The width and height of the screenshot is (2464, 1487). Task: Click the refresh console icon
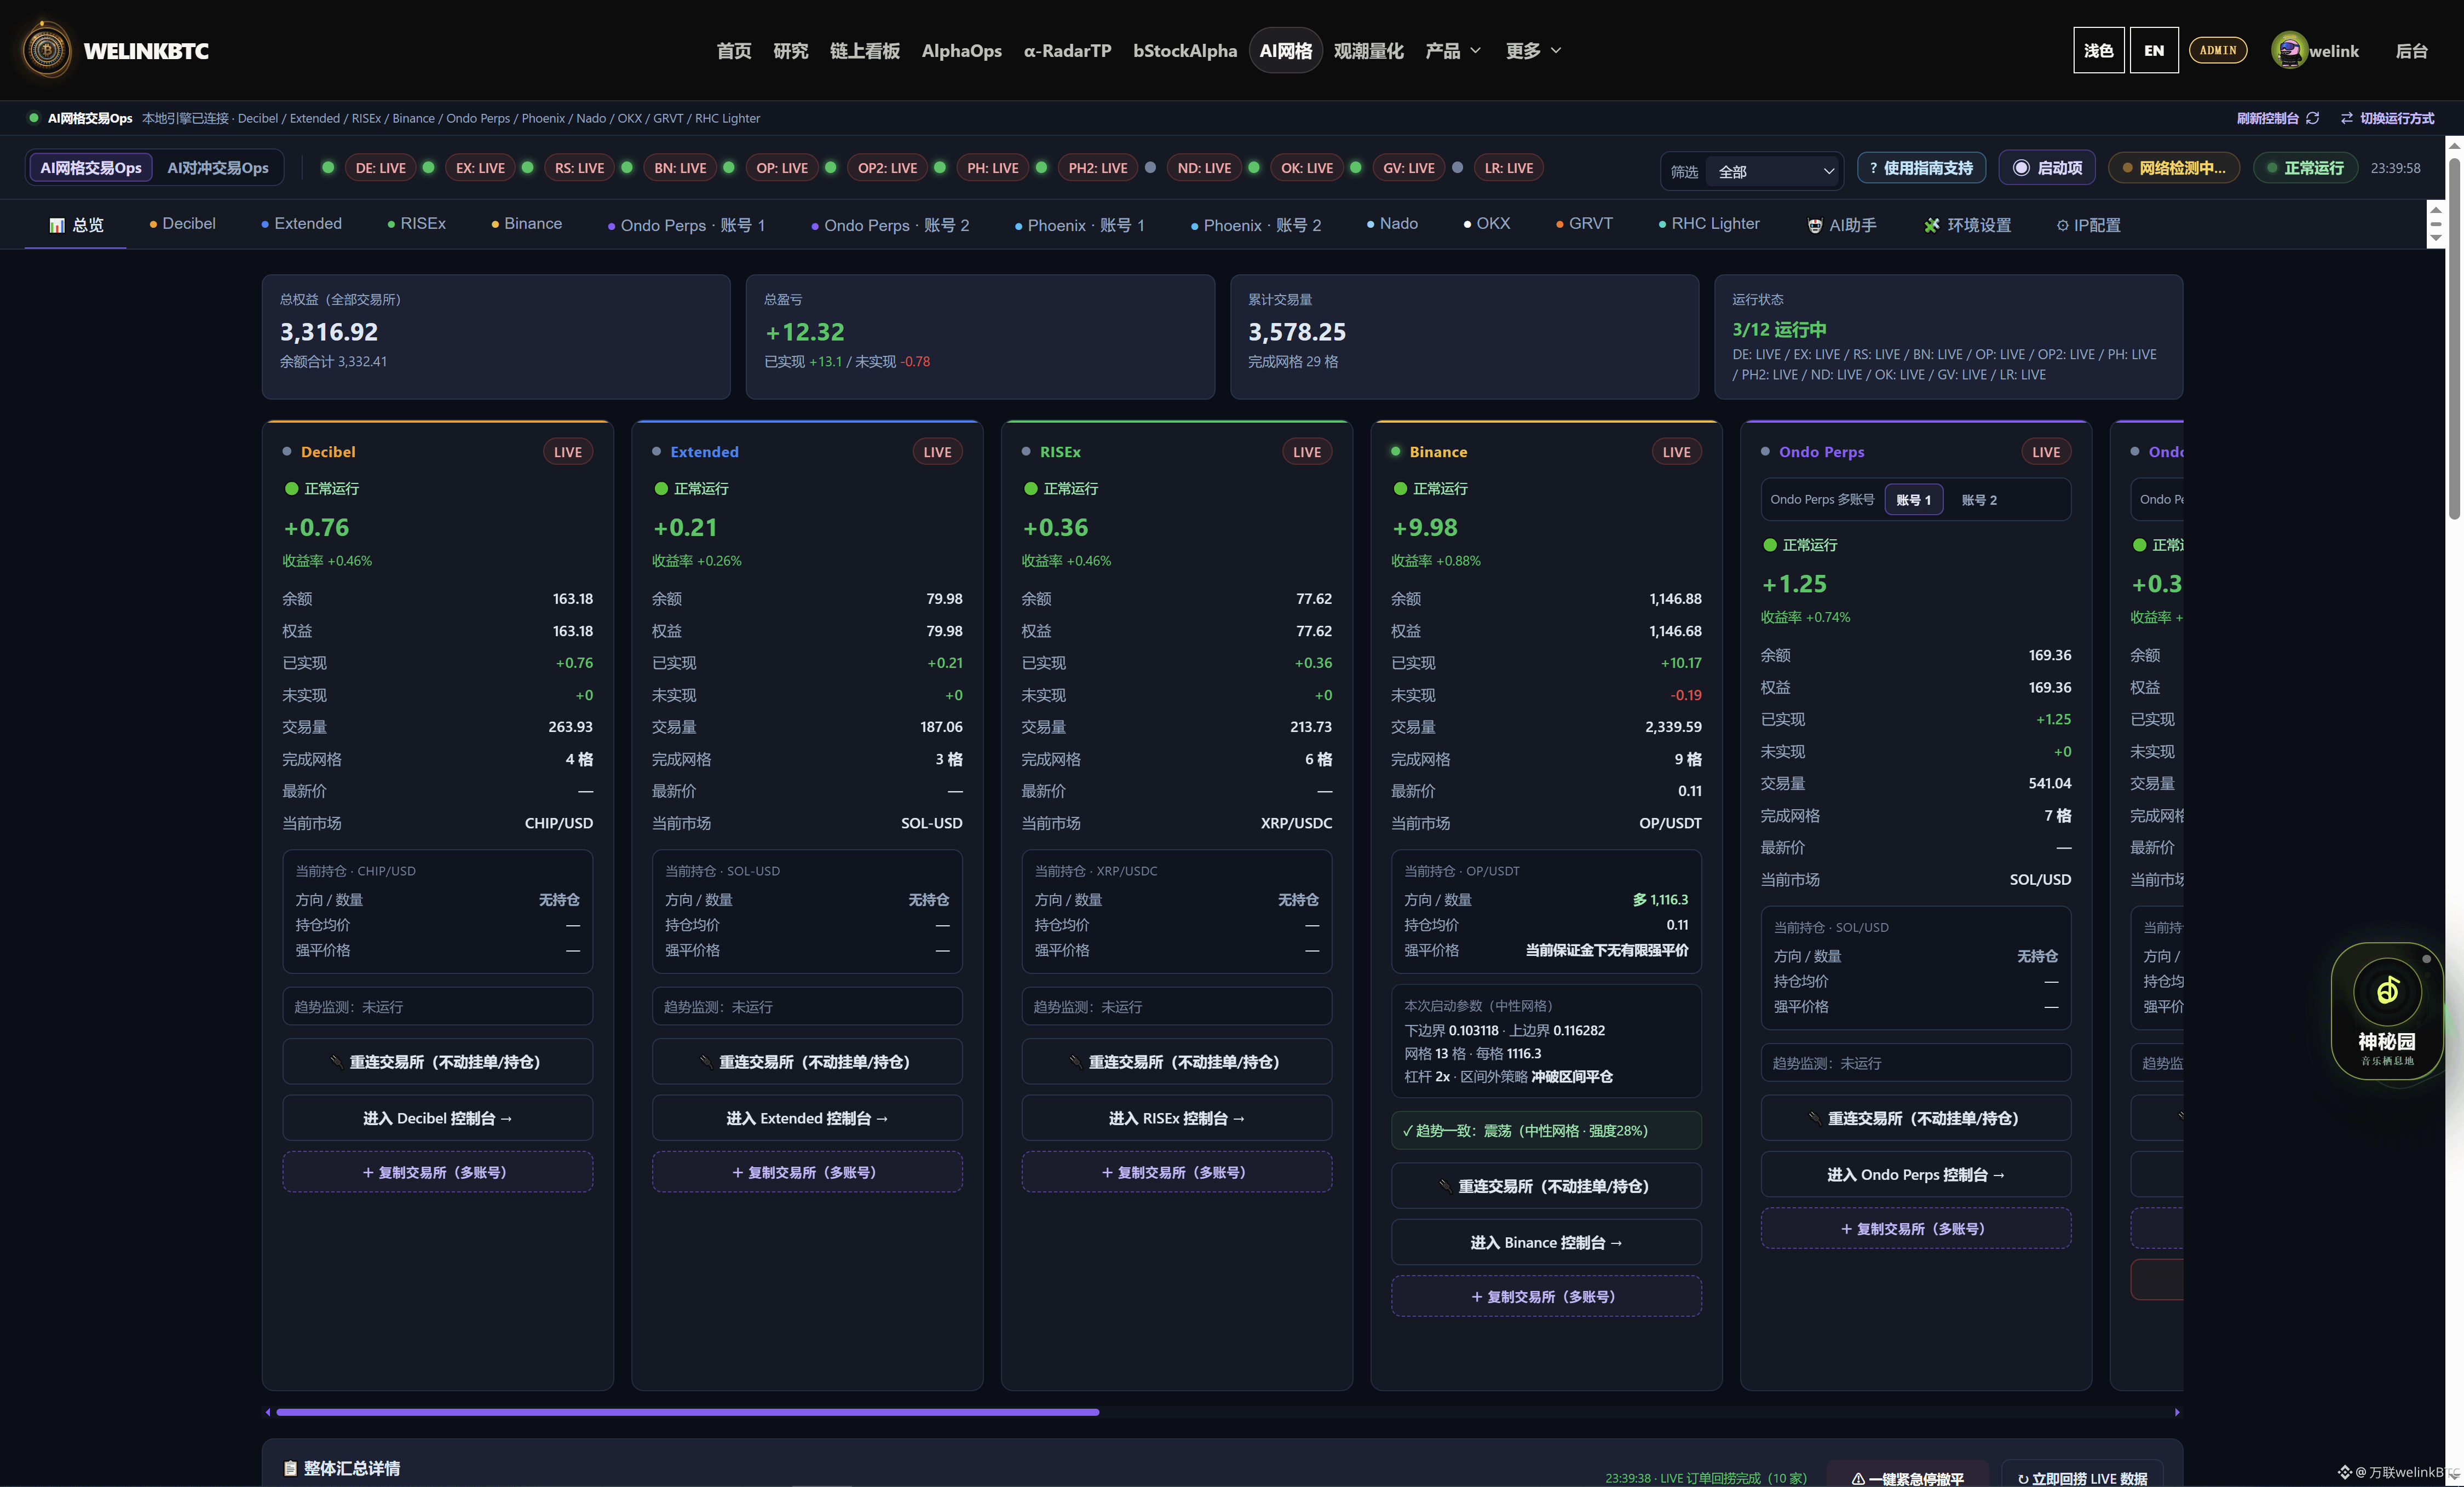[2312, 118]
